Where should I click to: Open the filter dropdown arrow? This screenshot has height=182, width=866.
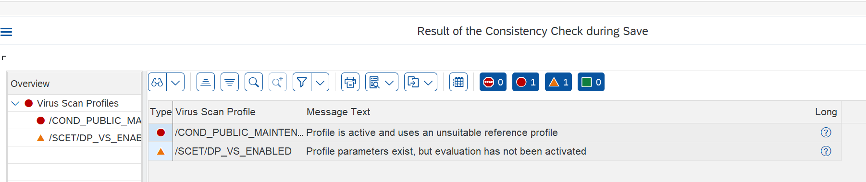point(320,82)
